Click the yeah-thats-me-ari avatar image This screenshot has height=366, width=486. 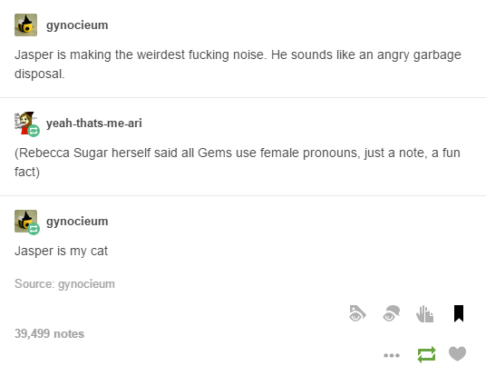(x=25, y=123)
